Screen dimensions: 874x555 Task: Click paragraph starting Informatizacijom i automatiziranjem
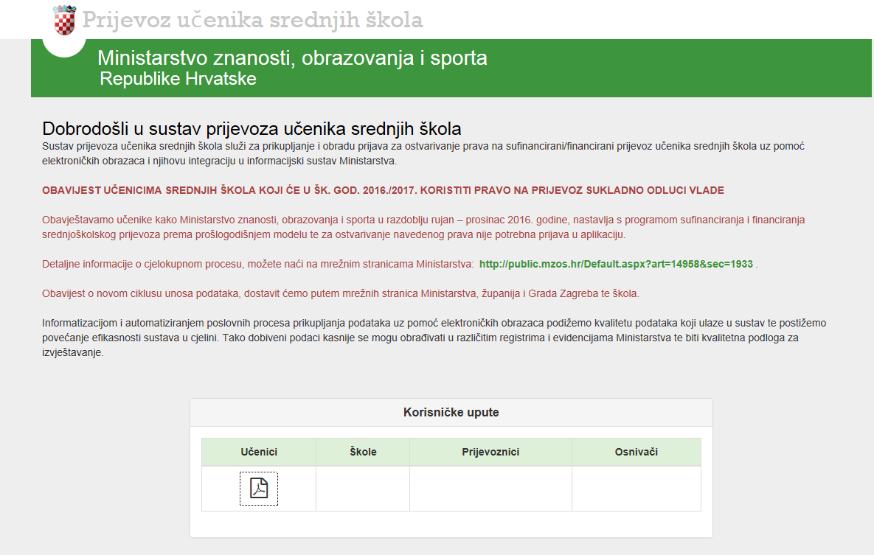434,338
